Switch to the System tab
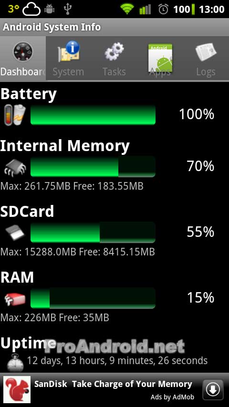 (x=69, y=58)
